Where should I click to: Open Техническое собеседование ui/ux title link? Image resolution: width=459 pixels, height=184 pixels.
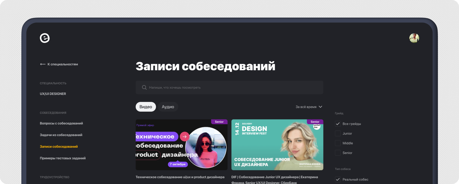pyautogui.click(x=180, y=177)
